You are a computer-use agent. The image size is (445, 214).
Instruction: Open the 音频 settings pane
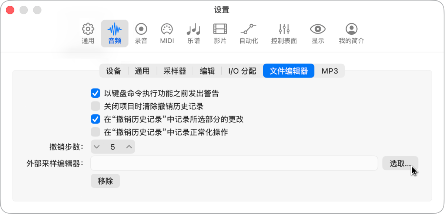pos(114,32)
